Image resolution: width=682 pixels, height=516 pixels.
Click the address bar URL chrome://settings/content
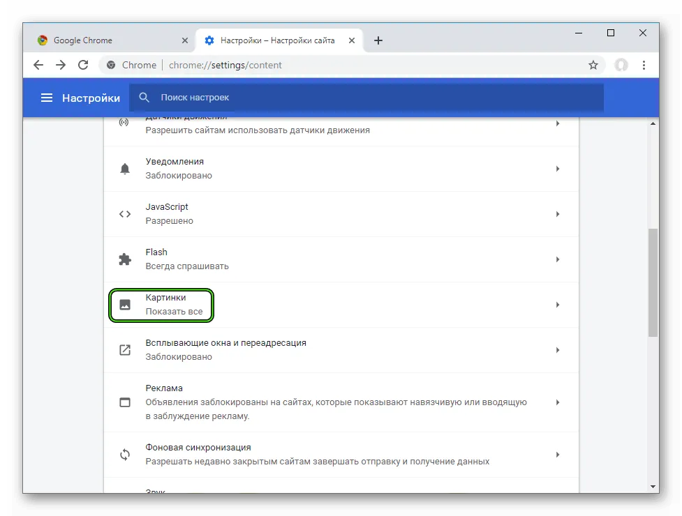[x=225, y=65]
